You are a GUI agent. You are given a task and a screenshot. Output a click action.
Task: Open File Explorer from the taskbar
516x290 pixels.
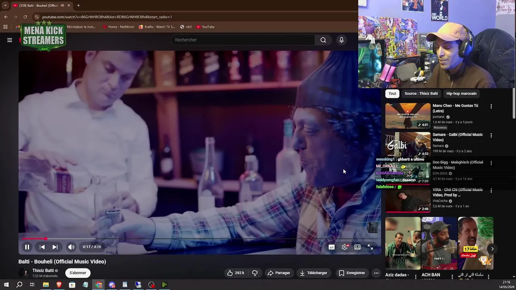click(x=46, y=285)
